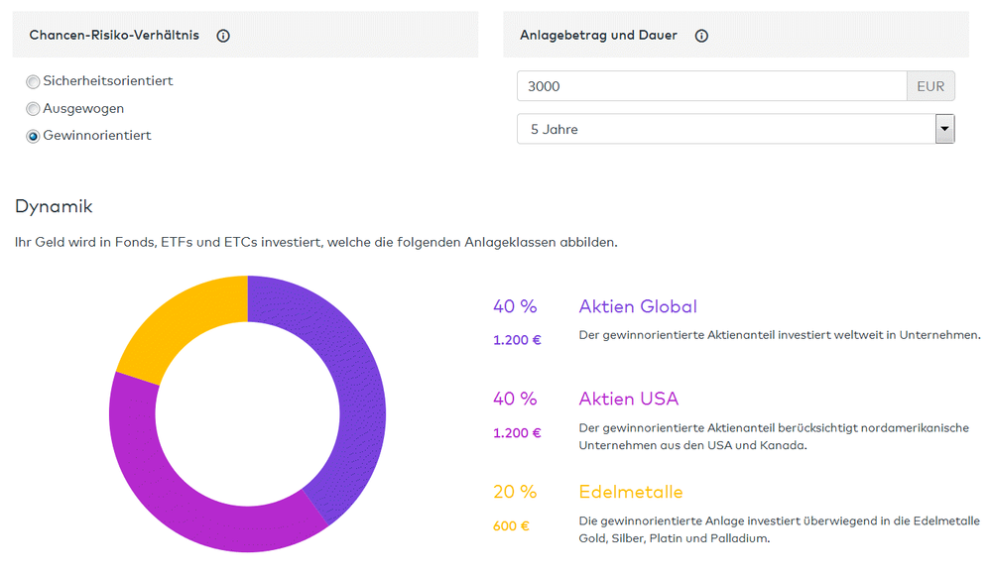Select the Sicherheitsorientiert radio option
Screen dimensions: 991x578
pos(34,82)
